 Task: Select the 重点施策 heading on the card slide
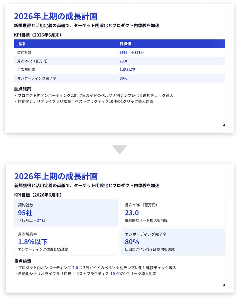(x=23, y=261)
